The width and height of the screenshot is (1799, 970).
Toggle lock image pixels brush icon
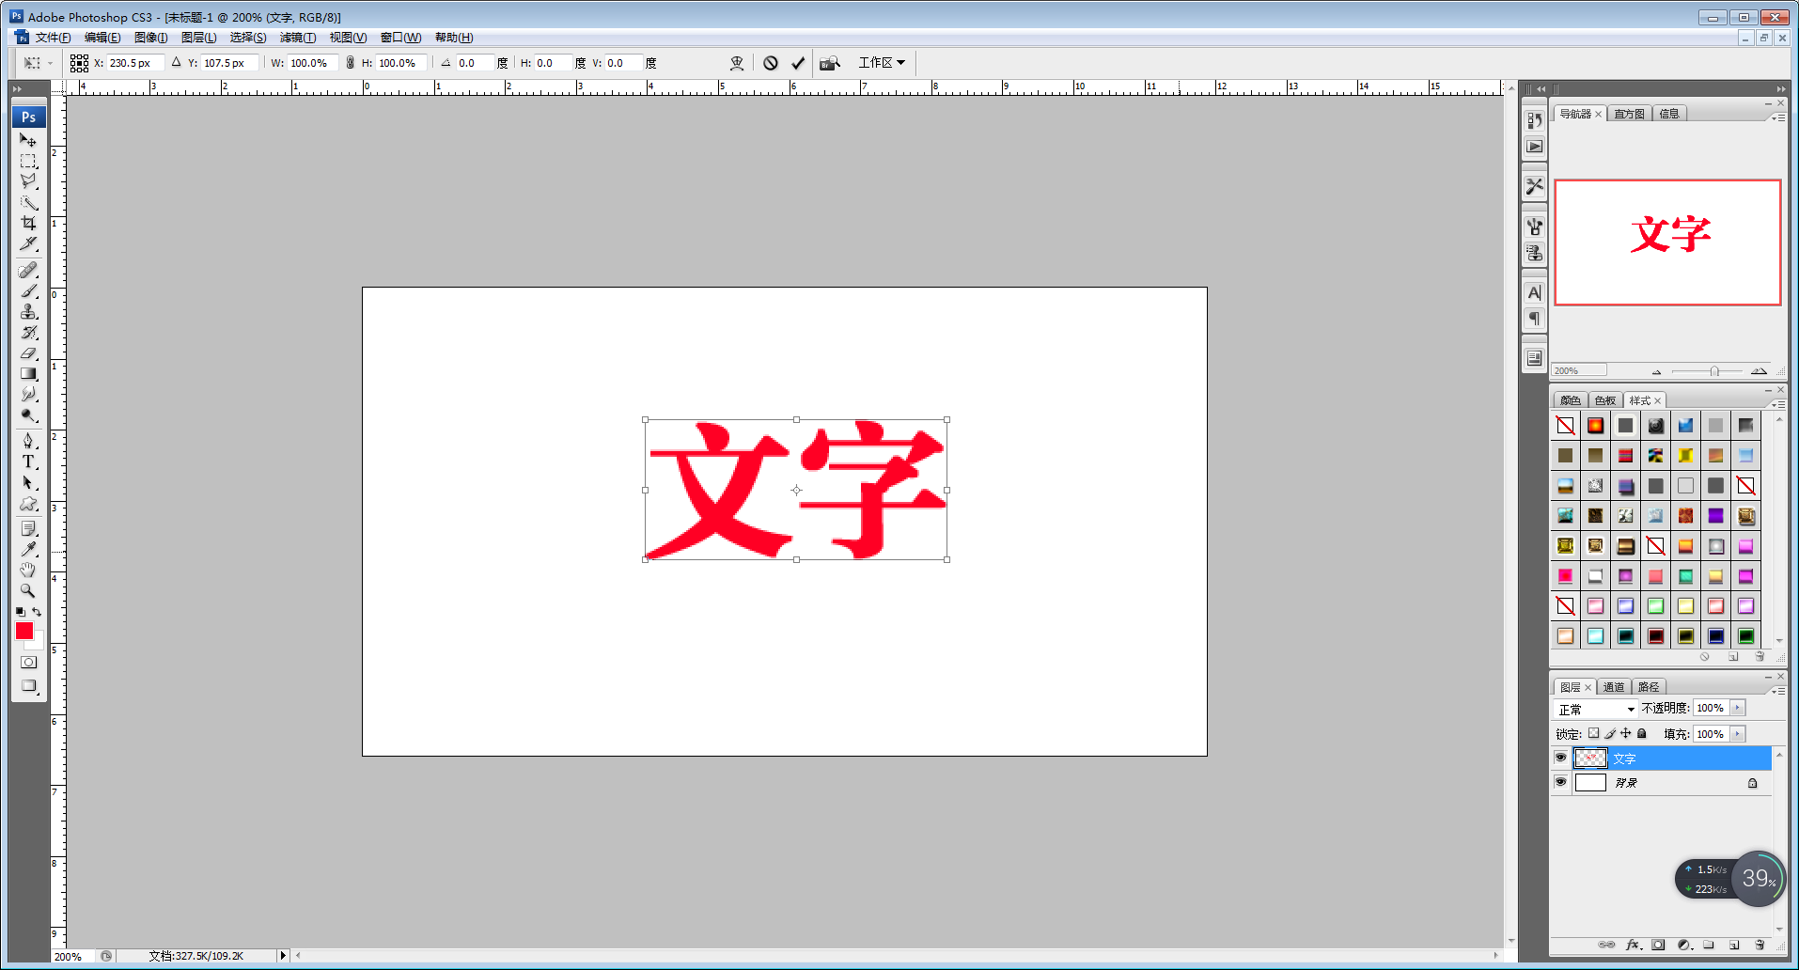pos(1610,733)
